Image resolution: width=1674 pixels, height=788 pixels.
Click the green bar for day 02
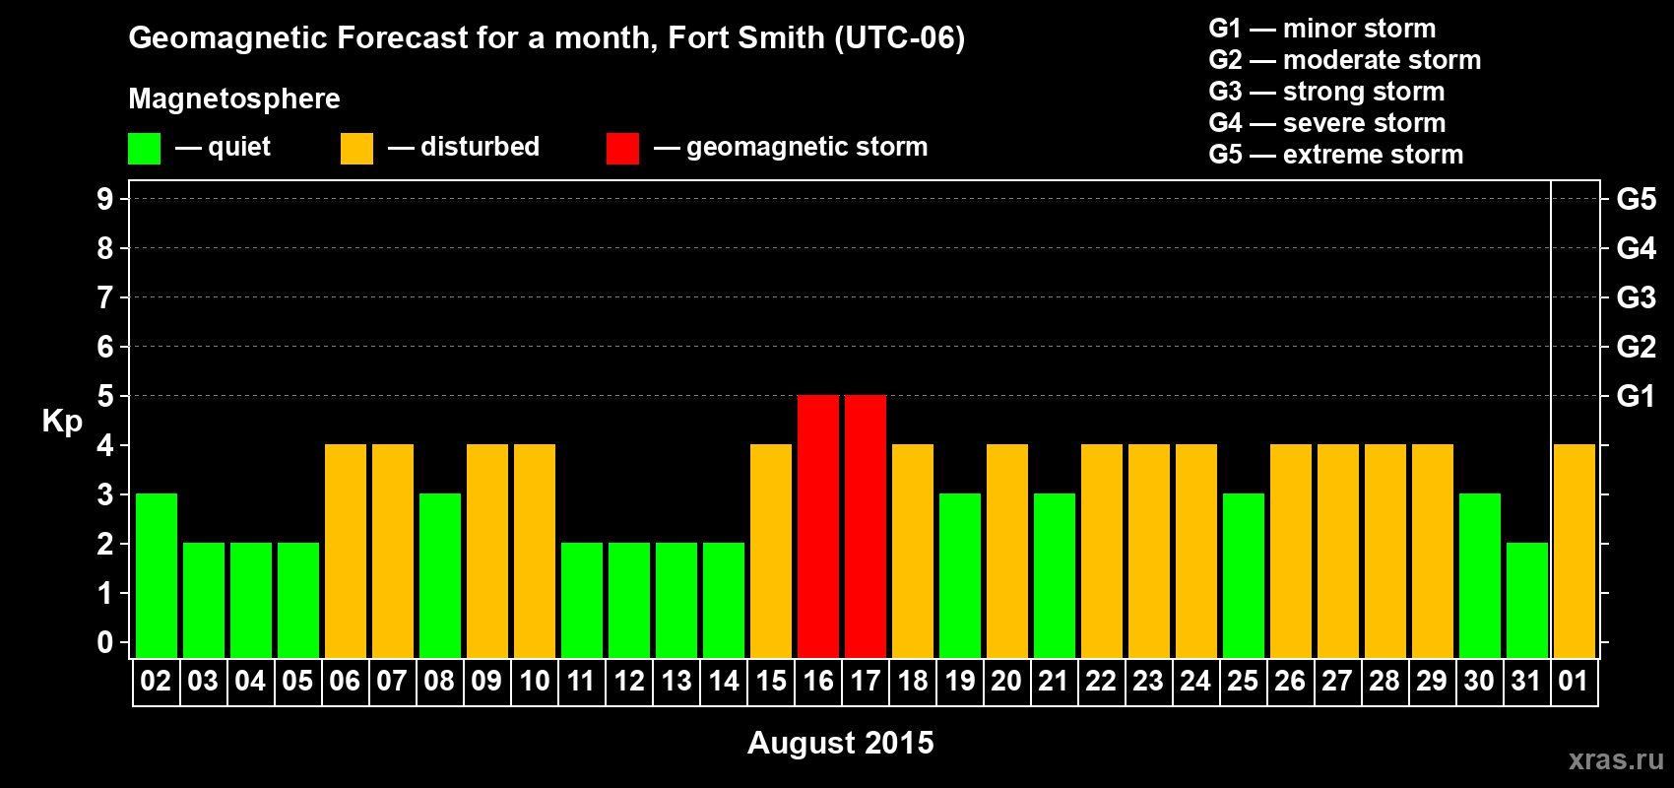(157, 575)
